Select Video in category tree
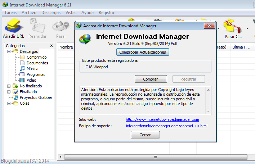This screenshot has height=164, width=255. point(31,80)
